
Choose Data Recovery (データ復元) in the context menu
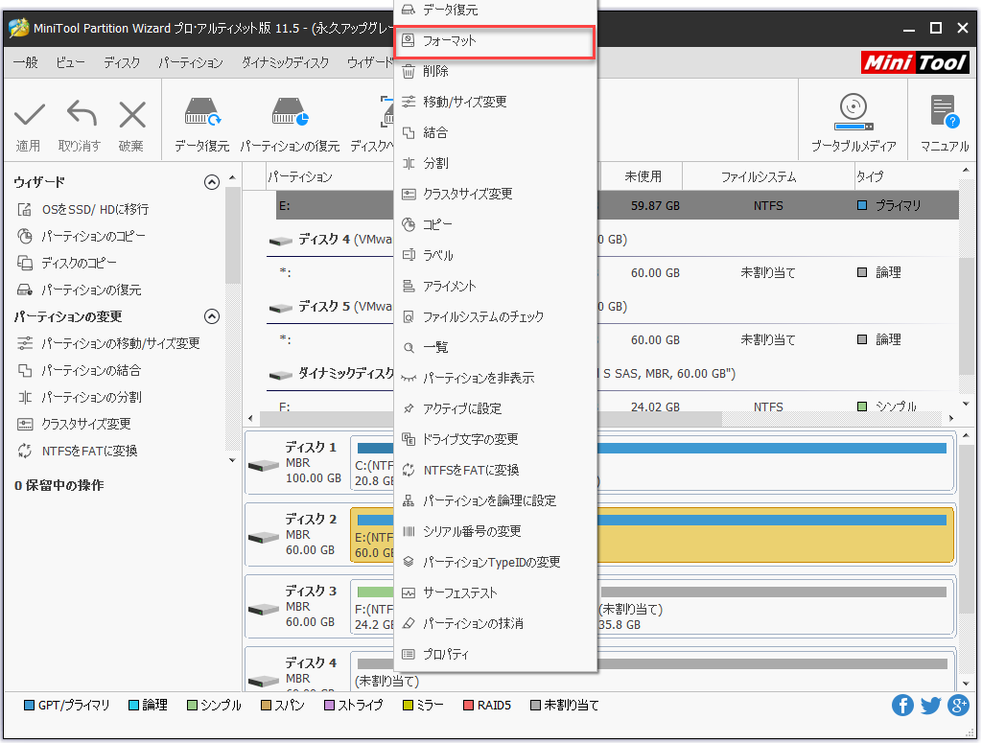click(495, 11)
